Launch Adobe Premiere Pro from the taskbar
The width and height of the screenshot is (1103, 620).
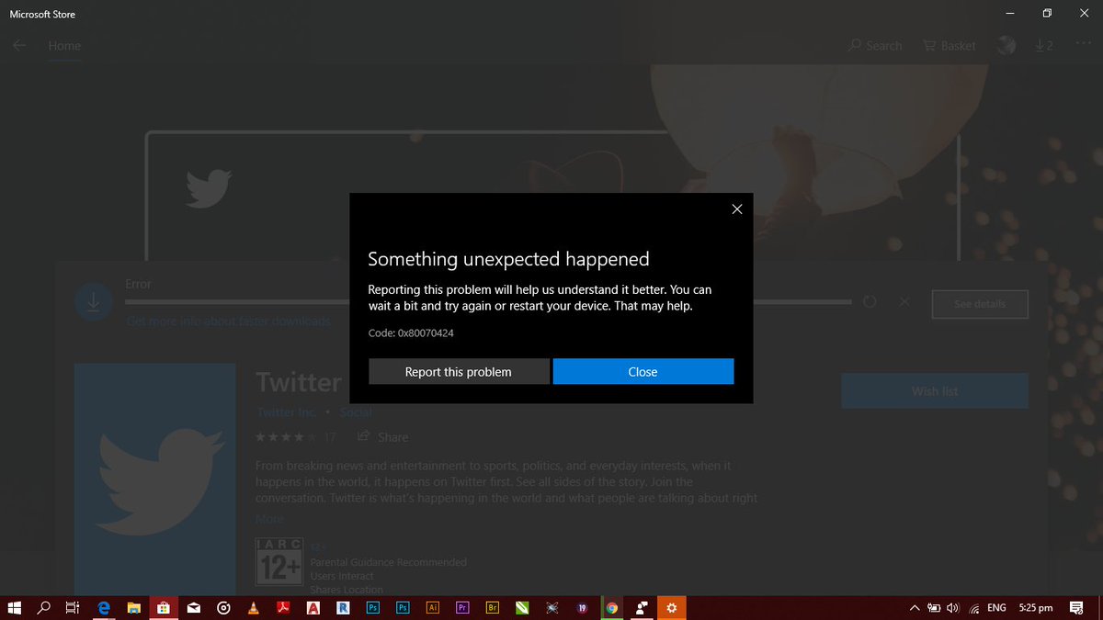coord(462,607)
